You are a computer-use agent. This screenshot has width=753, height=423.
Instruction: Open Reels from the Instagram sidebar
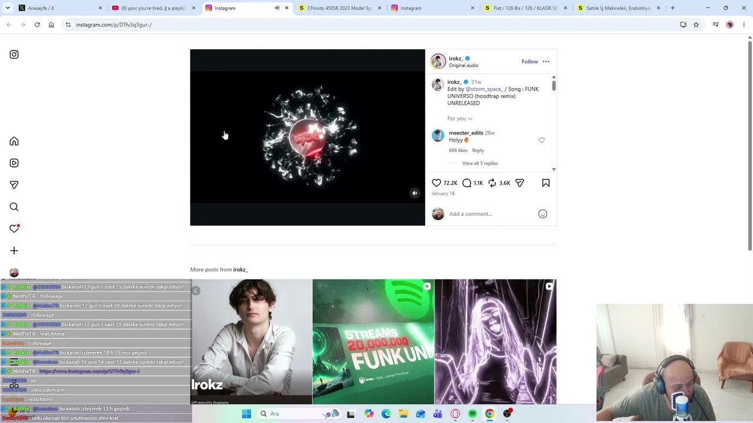click(x=14, y=163)
